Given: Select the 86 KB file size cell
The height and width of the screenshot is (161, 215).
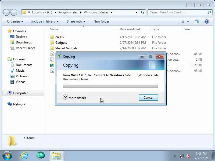Looking at the screenshot, I should [x=198, y=54].
